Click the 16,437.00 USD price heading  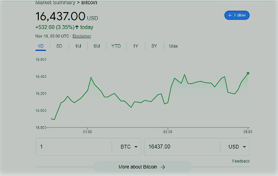tap(67, 16)
